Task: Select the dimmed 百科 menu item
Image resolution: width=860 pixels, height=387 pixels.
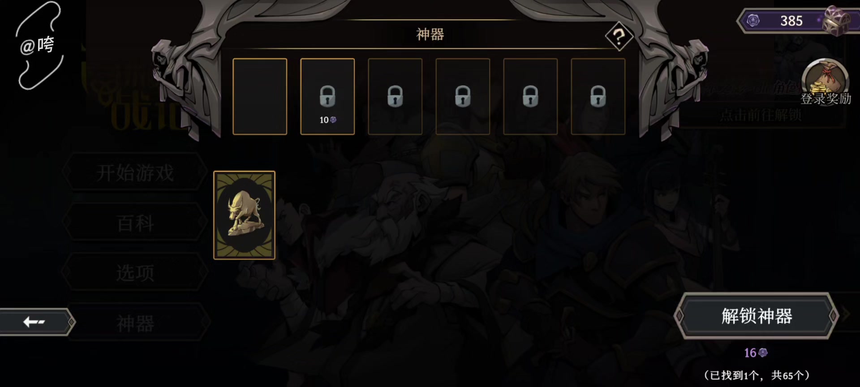Action: (x=135, y=223)
